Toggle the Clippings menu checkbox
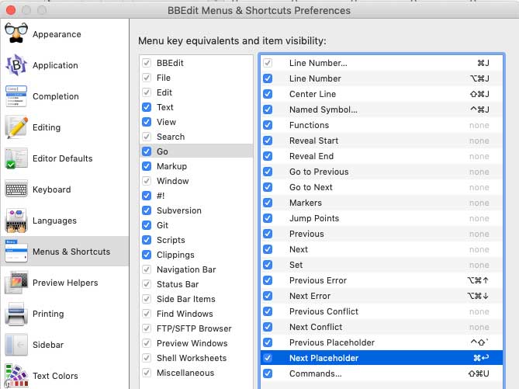Screen dimensions: 519x389 pyautogui.click(x=147, y=255)
